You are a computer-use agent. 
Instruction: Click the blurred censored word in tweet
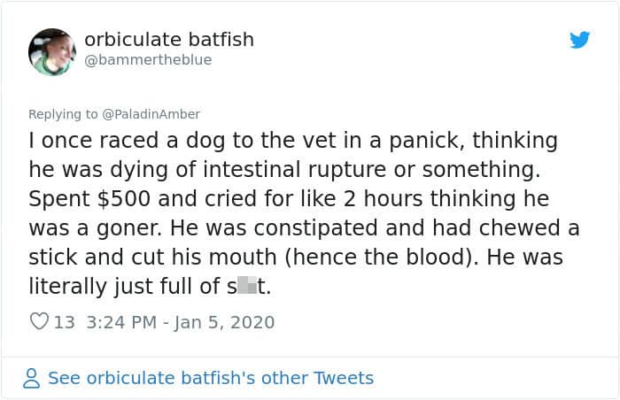249,286
